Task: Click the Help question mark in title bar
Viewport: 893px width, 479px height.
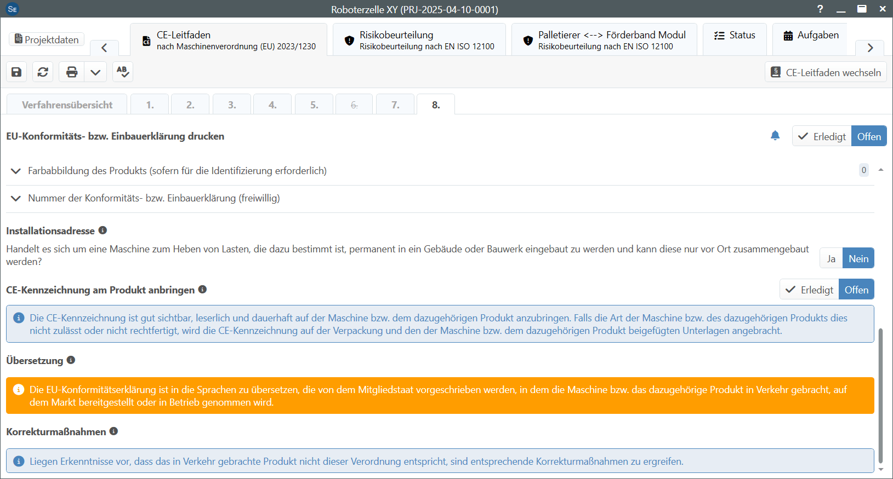Action: coord(820,9)
